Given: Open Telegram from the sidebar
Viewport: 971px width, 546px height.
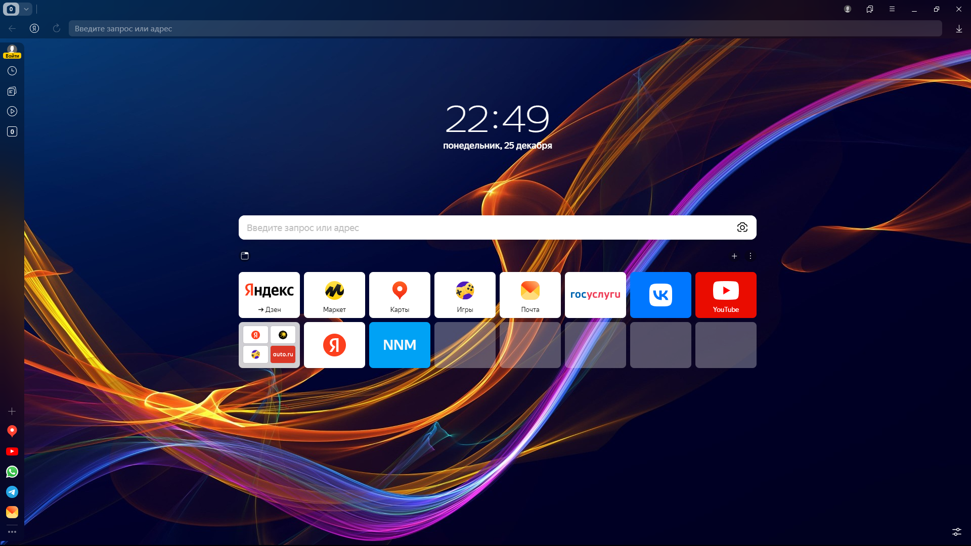Looking at the screenshot, I should (12, 492).
